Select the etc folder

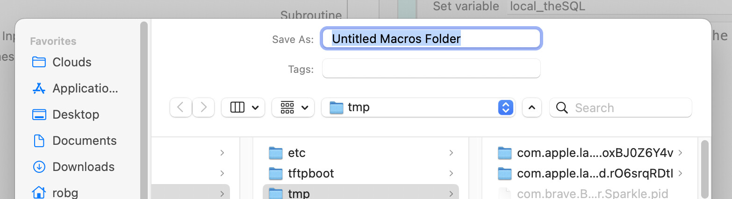361,153
